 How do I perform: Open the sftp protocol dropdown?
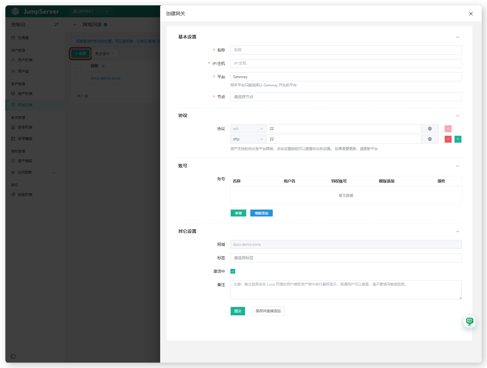[x=248, y=139]
